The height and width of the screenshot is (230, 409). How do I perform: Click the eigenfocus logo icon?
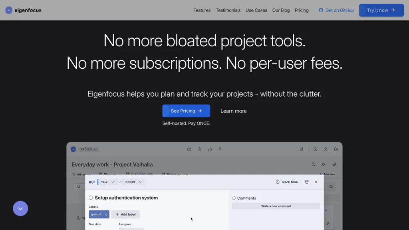pyautogui.click(x=9, y=10)
